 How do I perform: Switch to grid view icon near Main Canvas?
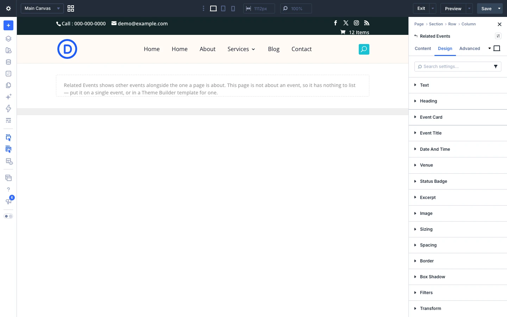click(x=71, y=8)
